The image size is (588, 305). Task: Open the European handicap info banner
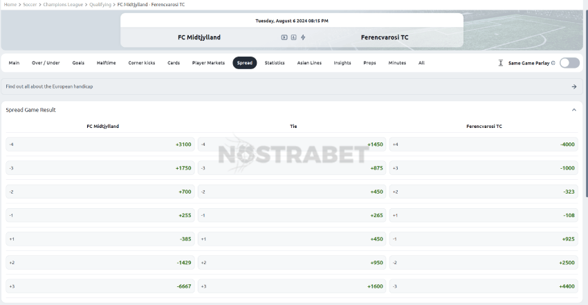point(291,86)
